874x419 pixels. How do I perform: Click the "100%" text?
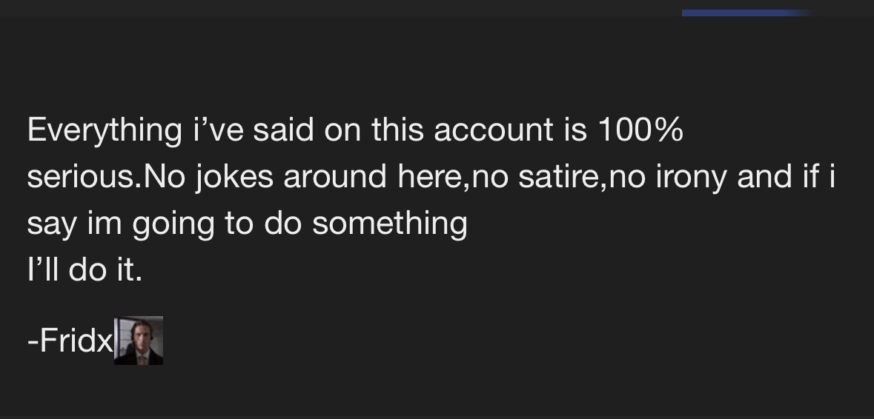(x=640, y=130)
